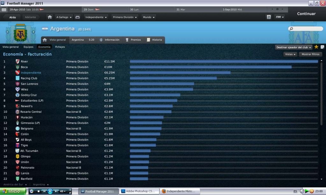Click the Belgrano crest

pyautogui.click(x=18, y=129)
